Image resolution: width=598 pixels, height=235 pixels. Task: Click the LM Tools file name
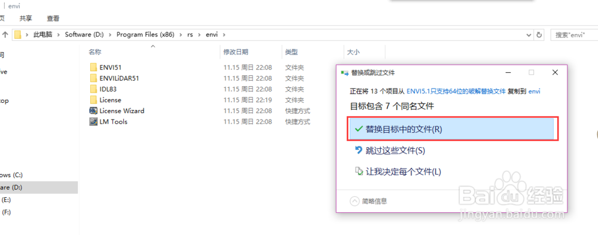(x=113, y=122)
